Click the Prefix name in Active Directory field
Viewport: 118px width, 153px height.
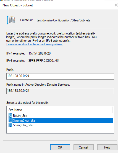tap(60, 91)
